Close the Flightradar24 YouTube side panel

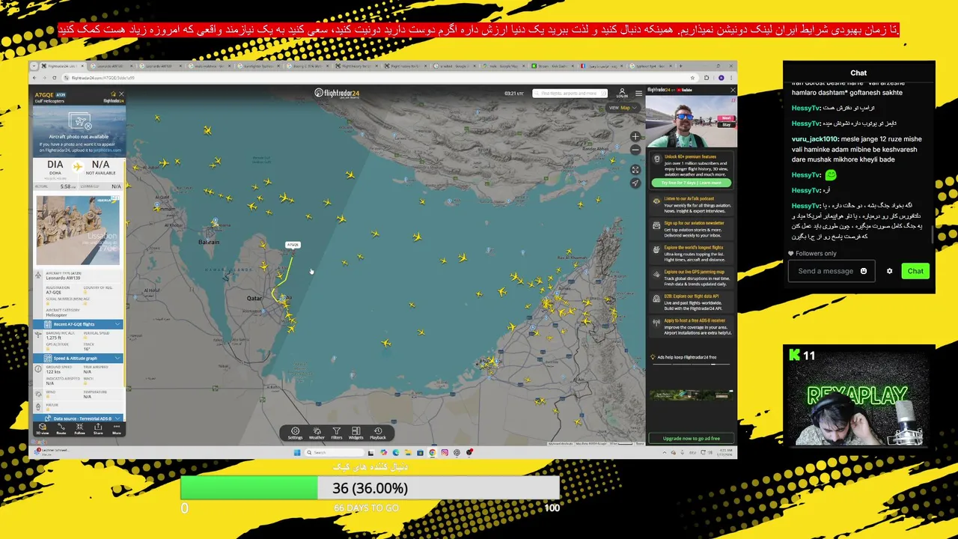733,90
